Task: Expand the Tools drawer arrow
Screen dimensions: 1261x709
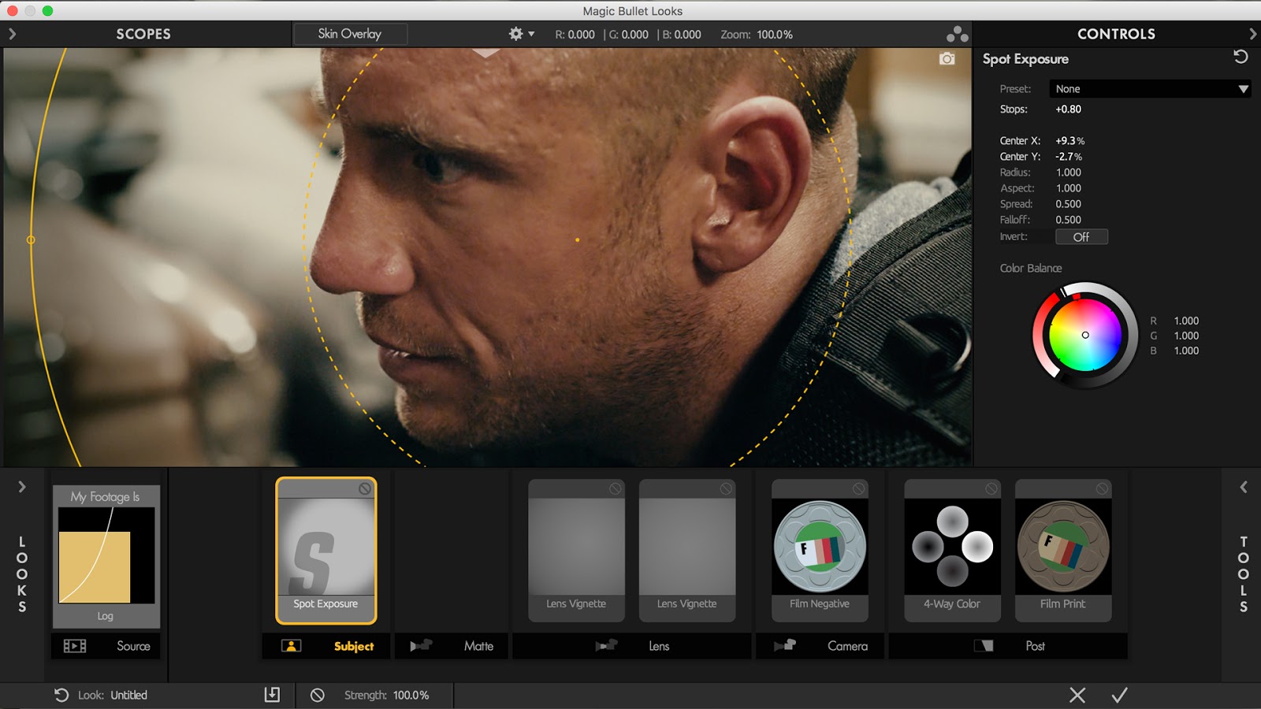Action: click(x=1244, y=487)
